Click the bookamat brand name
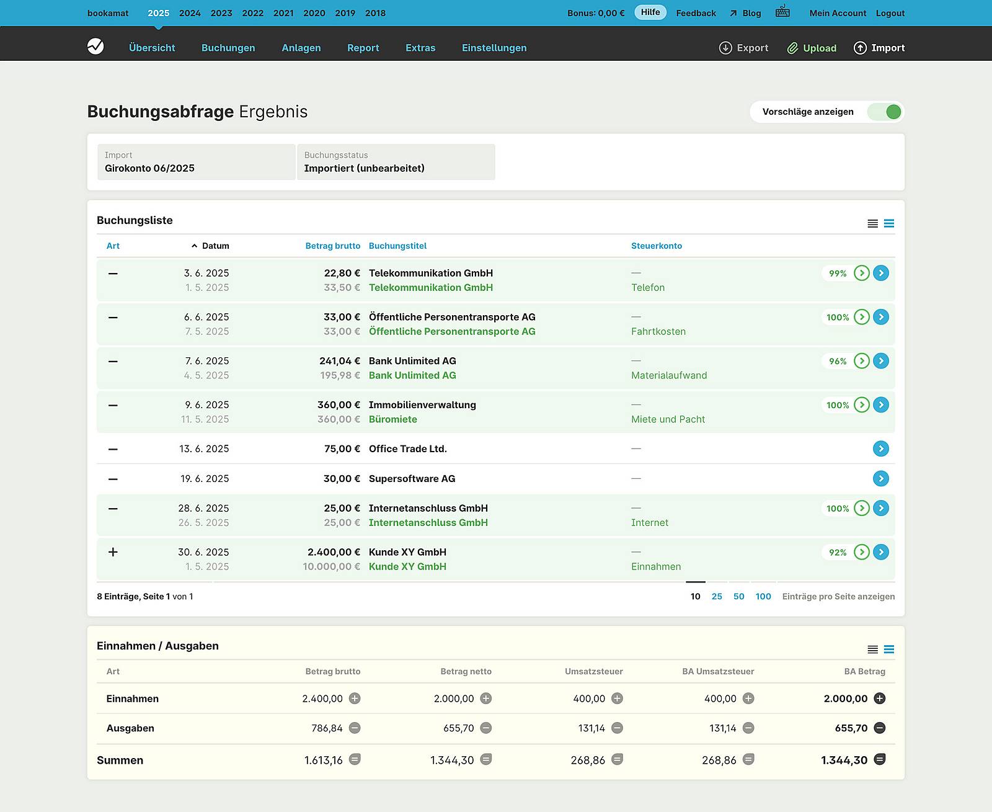 coord(108,13)
